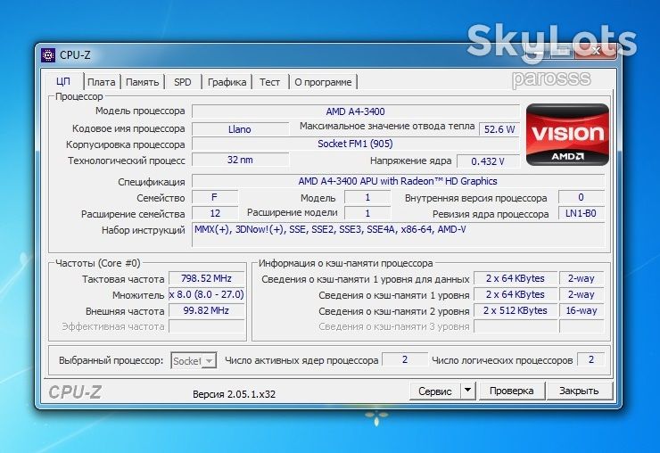Click the L1 data cache 2 x 64 KBytes value
This screenshot has width=660, height=453.
click(516, 278)
